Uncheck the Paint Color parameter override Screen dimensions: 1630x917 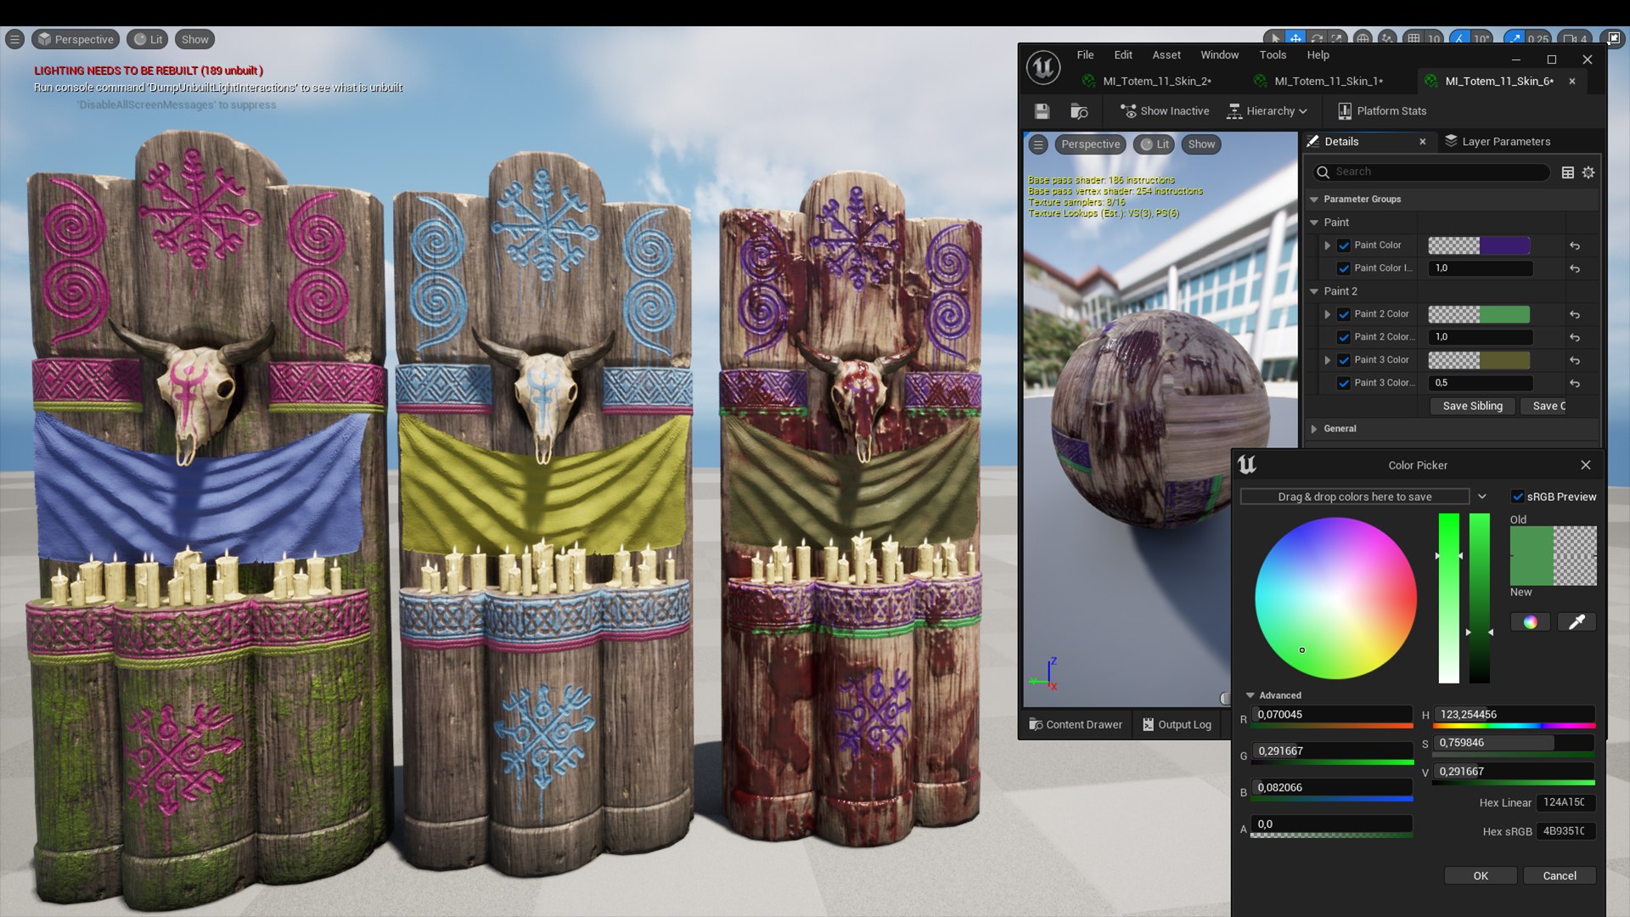click(1344, 245)
